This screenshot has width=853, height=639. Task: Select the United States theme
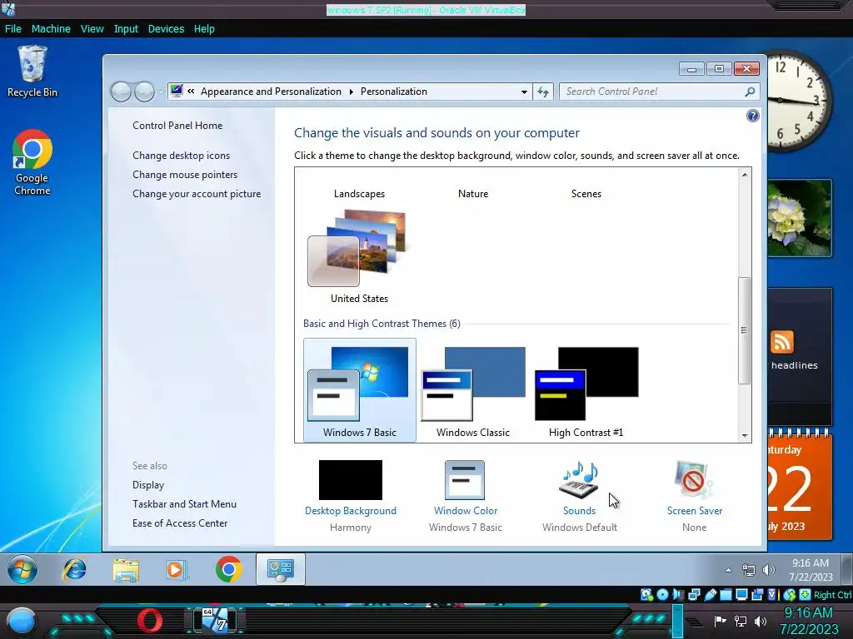click(x=359, y=256)
